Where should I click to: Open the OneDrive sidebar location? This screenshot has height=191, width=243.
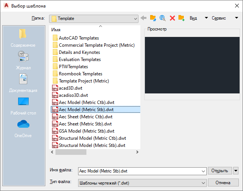[x=23, y=128]
